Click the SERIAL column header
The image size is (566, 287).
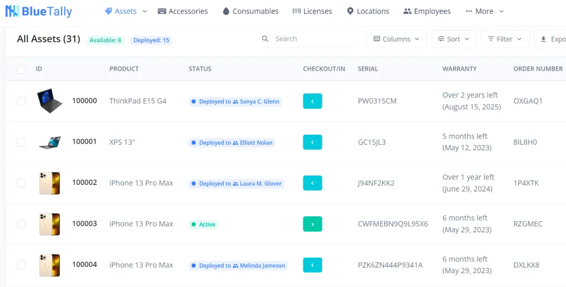tap(368, 69)
